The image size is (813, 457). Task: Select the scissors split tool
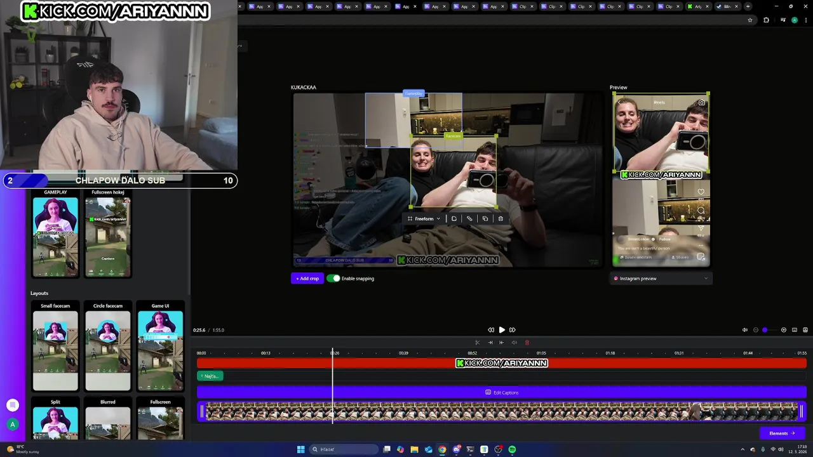478,343
